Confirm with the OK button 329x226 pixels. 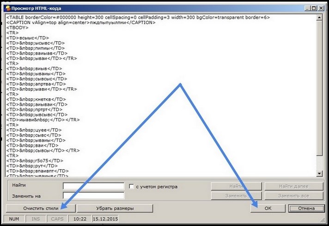pos(268,208)
